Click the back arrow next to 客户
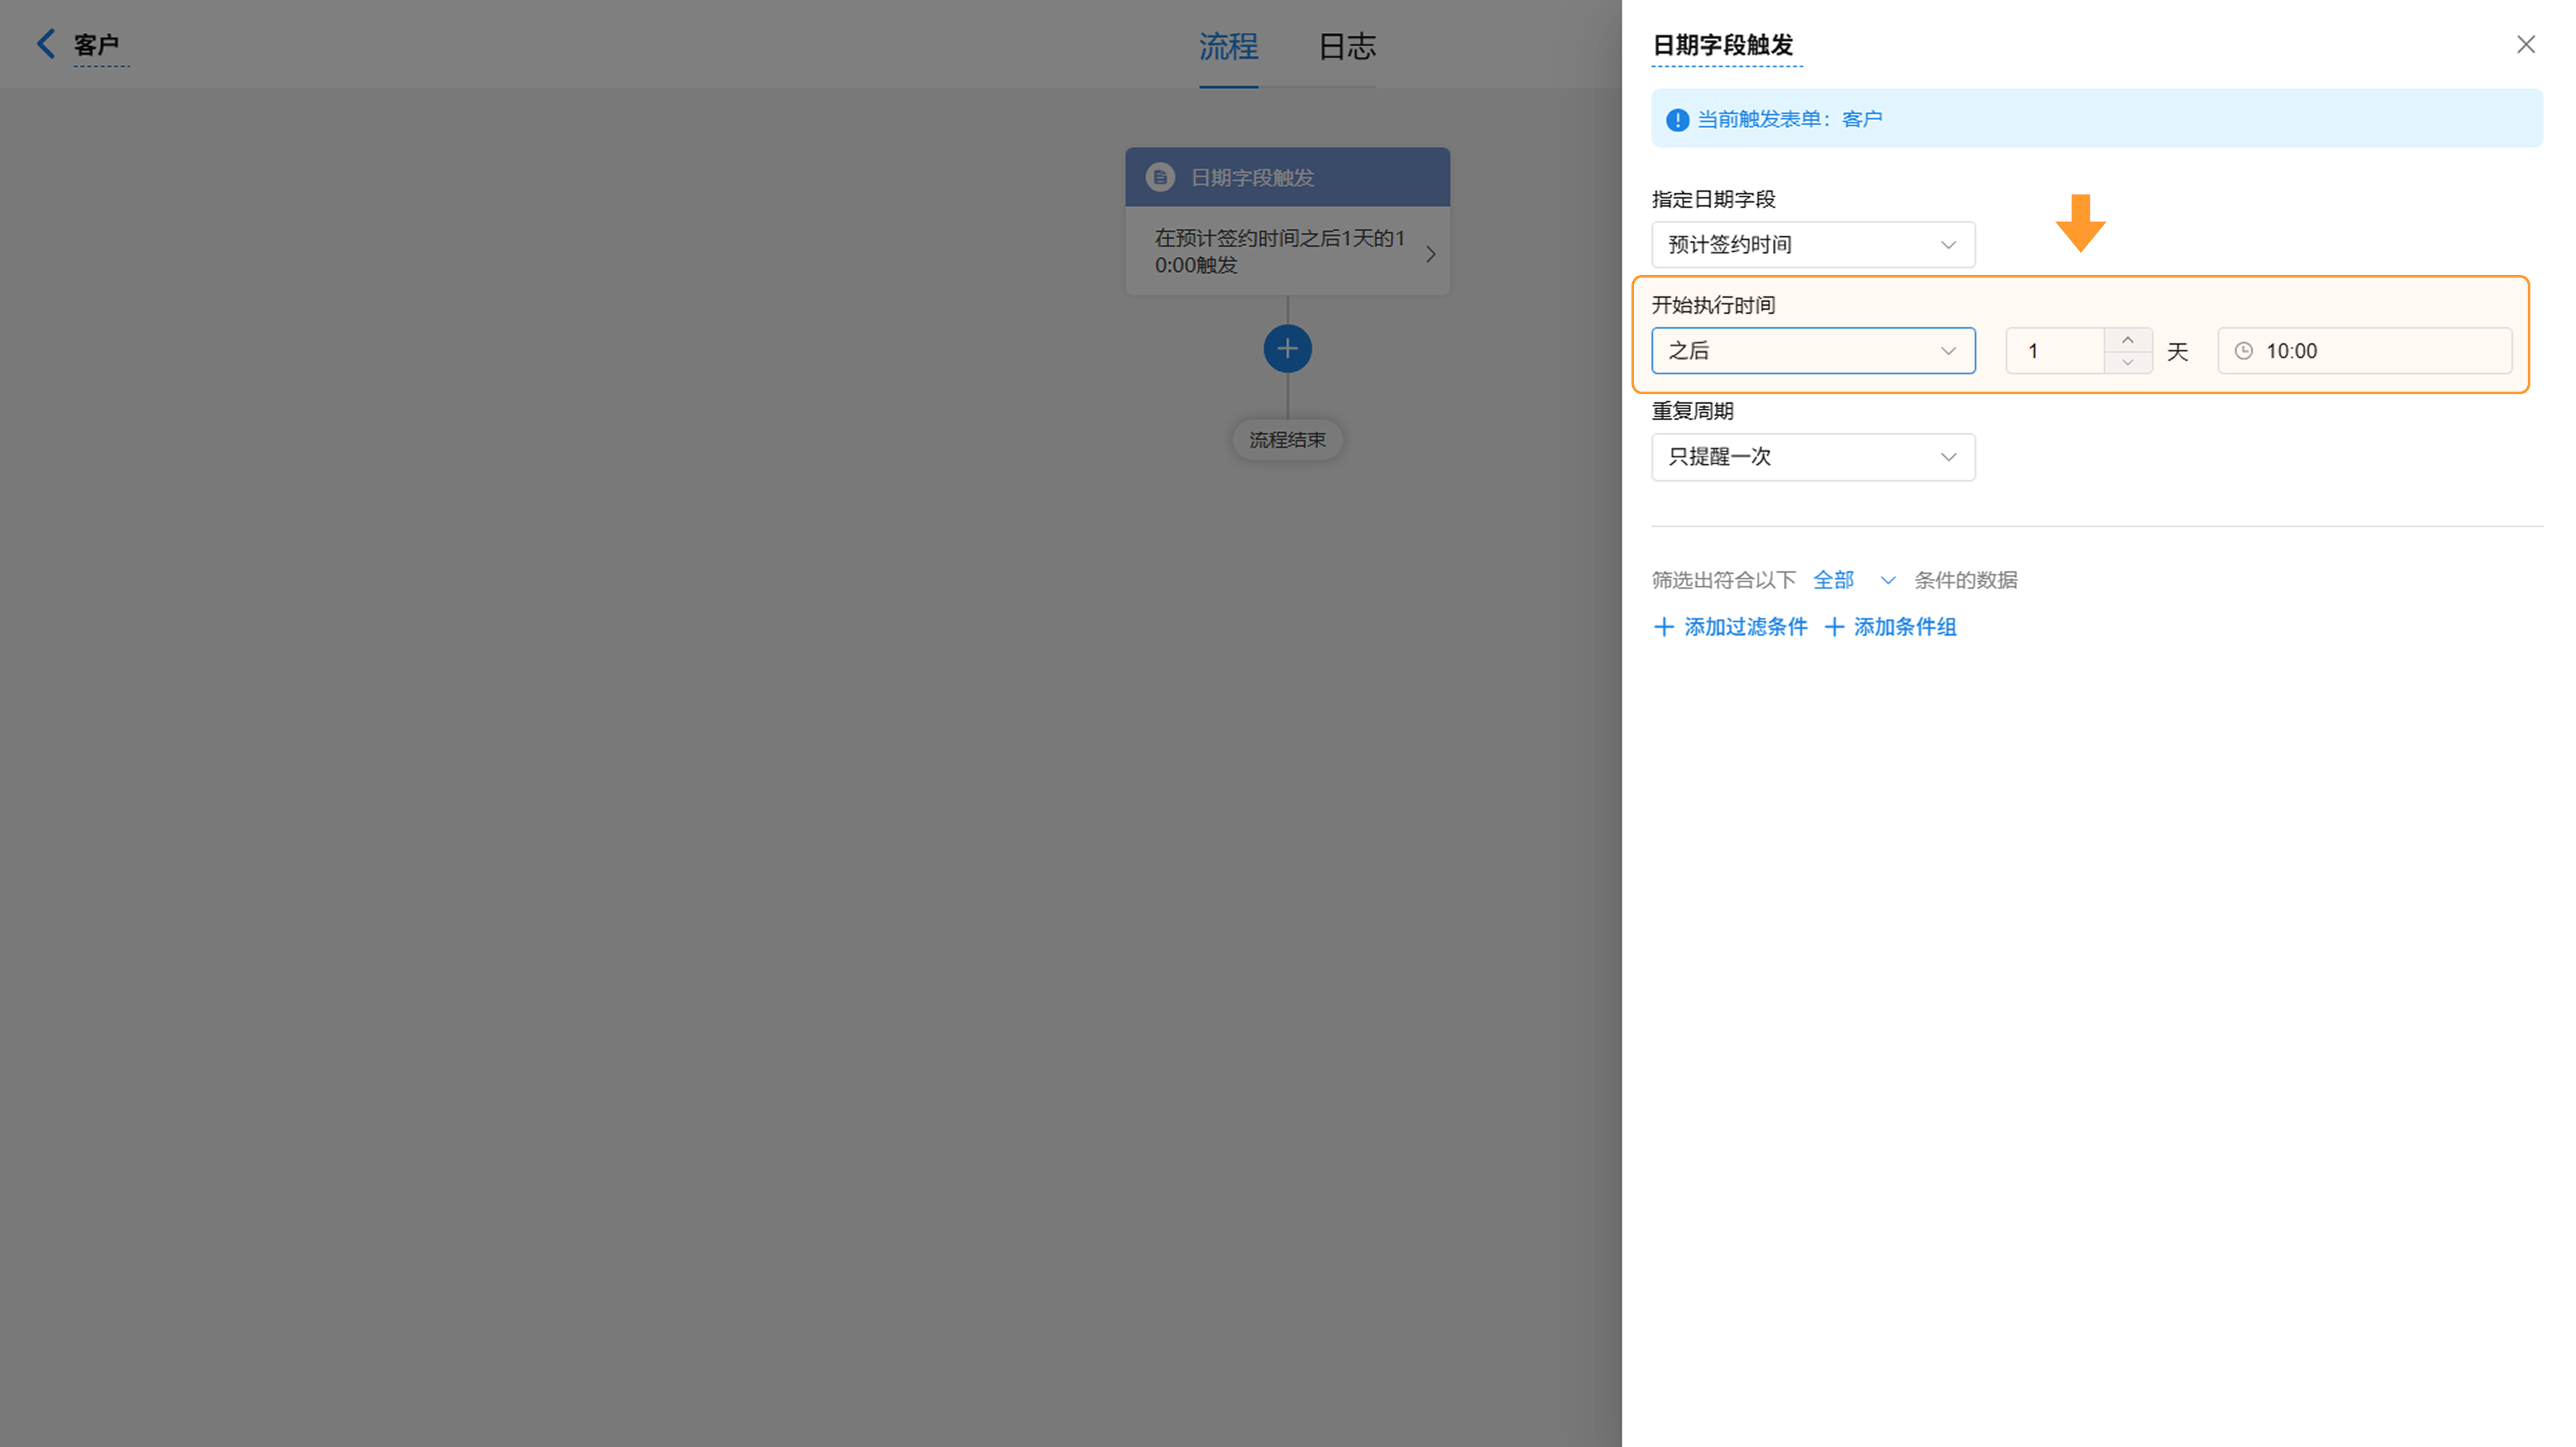This screenshot has height=1447, width=2576. (x=46, y=44)
